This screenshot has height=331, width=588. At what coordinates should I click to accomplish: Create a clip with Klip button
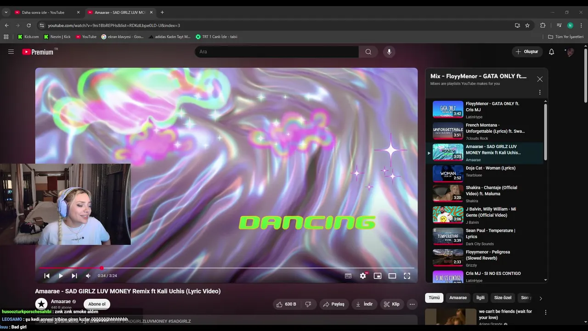click(392, 304)
